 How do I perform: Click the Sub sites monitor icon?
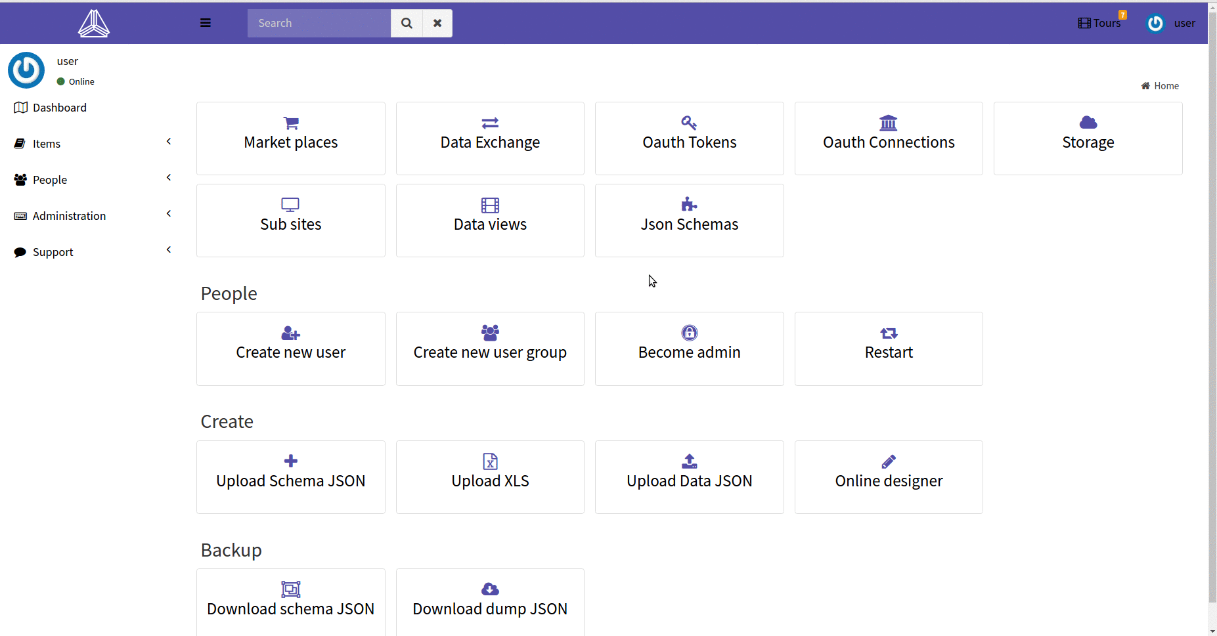click(x=290, y=205)
